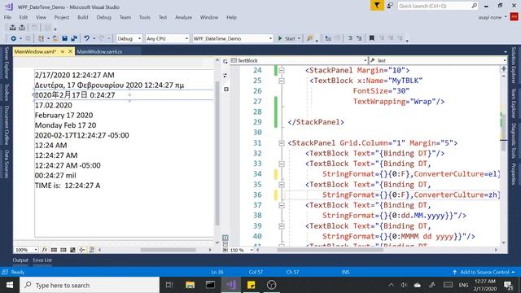Open the Output tab at bottom
Viewport: 521px width, 293px height.
pyautogui.click(x=20, y=260)
